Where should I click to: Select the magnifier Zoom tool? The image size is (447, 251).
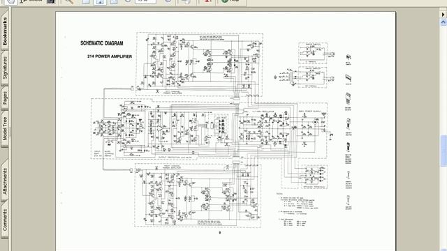coord(69,1)
